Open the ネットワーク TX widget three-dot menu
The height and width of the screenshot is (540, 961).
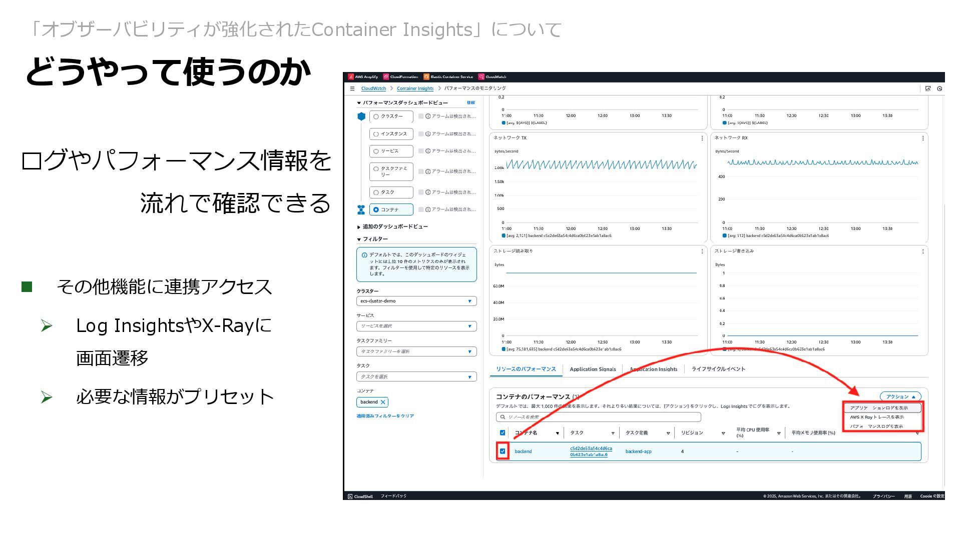point(702,138)
